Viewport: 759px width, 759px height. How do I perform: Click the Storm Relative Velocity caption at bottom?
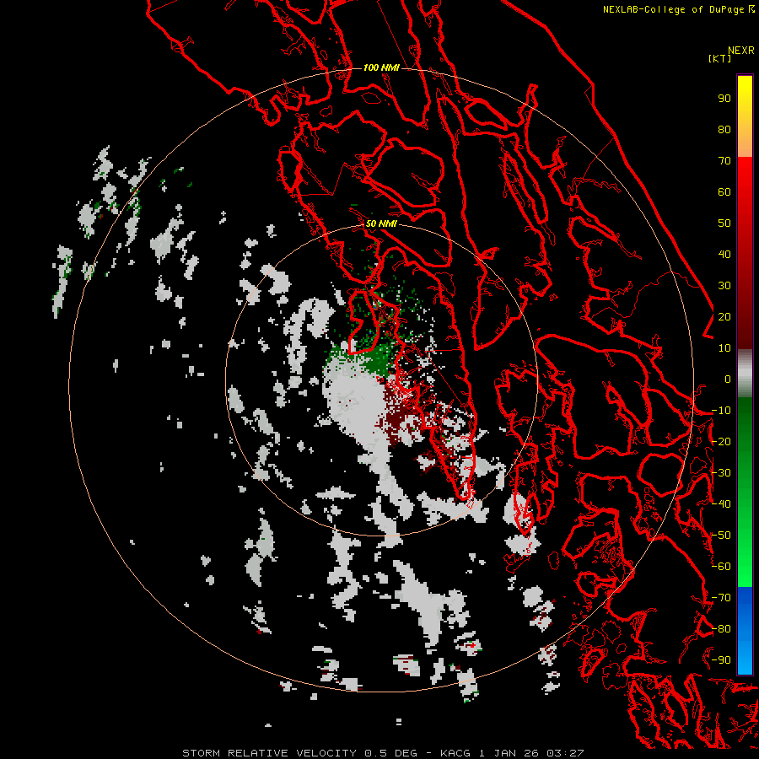[383, 753]
